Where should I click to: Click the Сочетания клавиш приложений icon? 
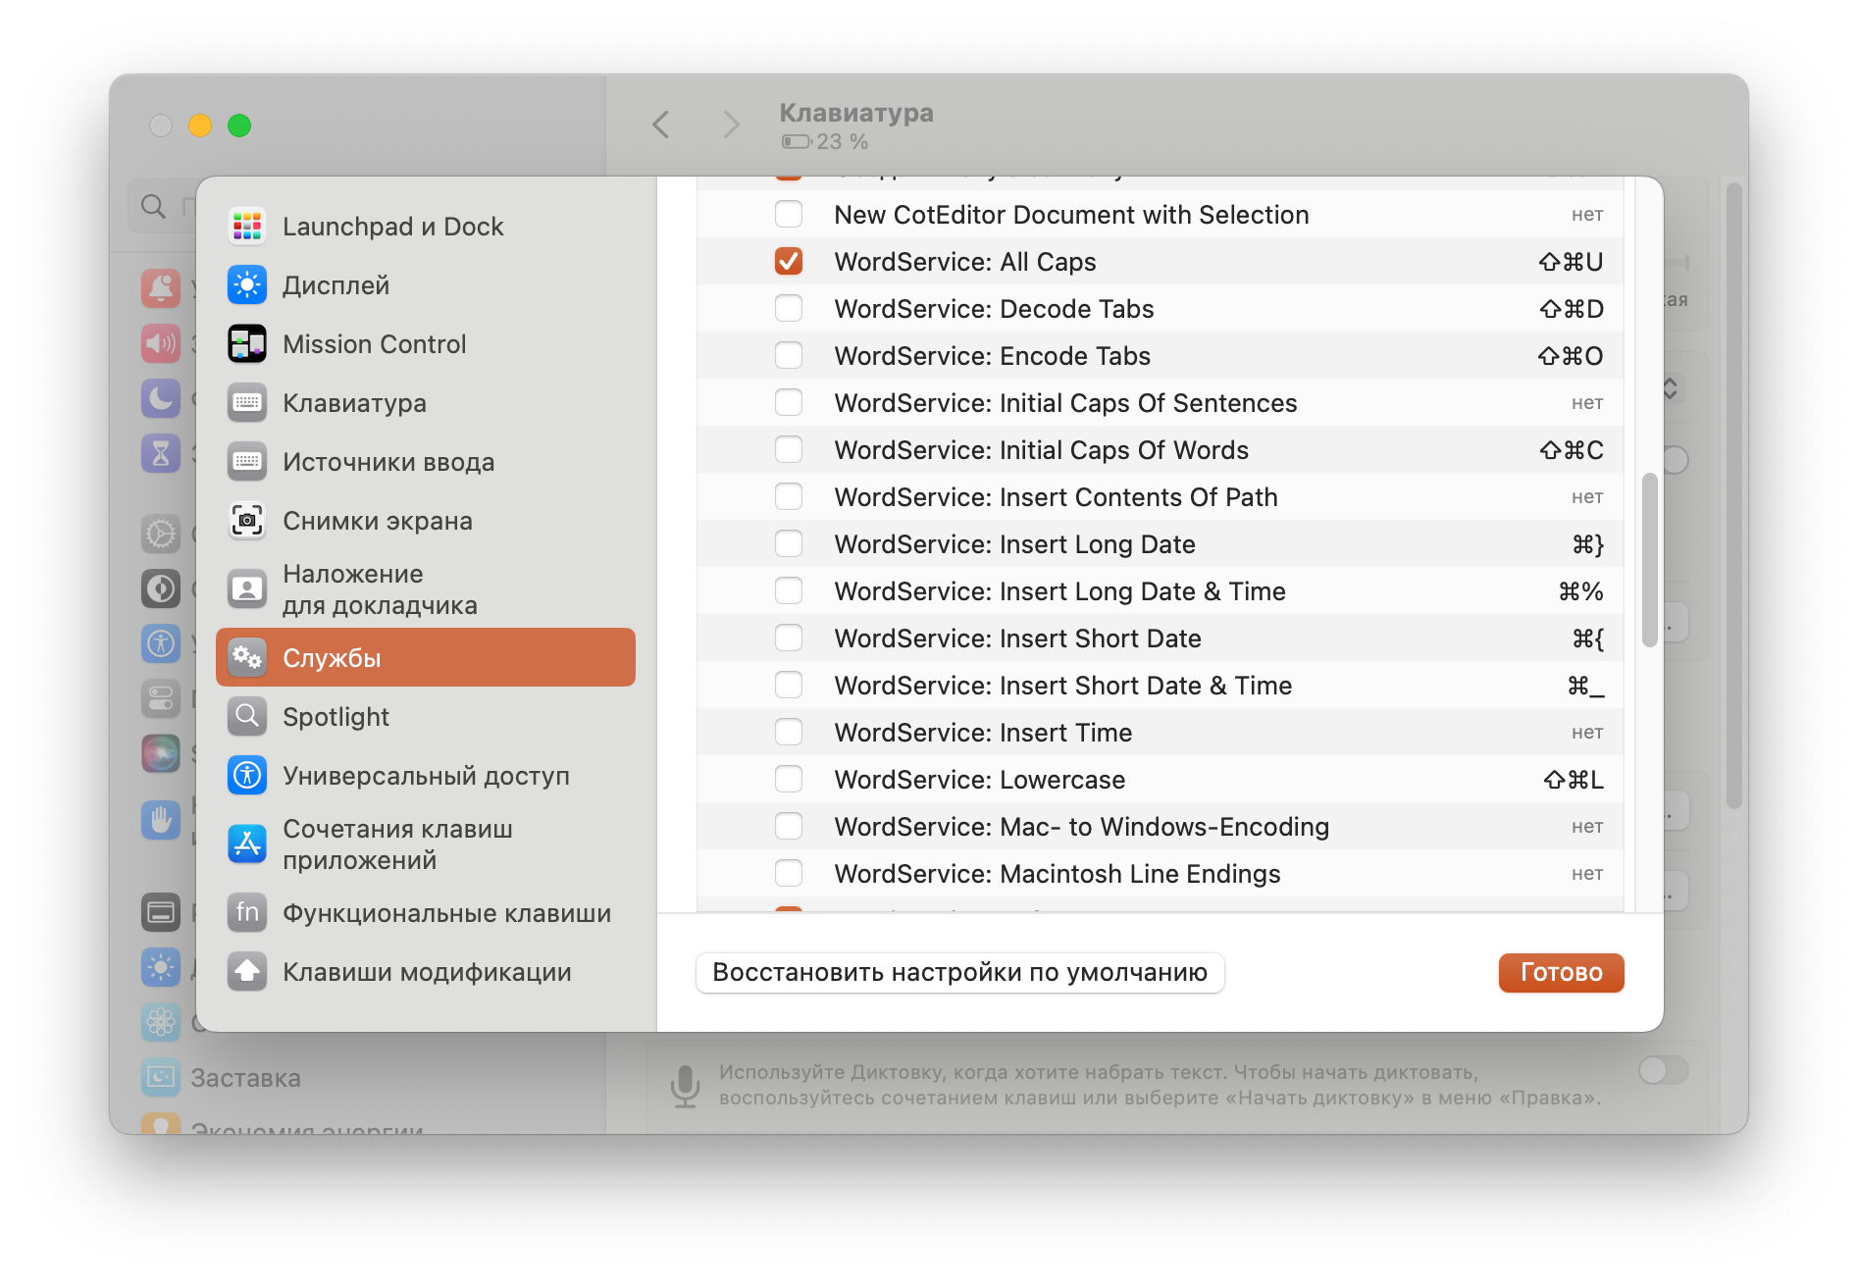(247, 844)
